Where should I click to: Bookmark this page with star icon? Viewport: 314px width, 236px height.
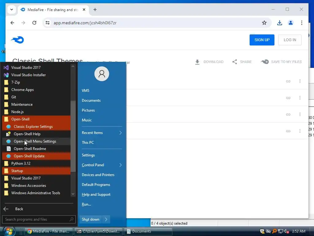264,23
